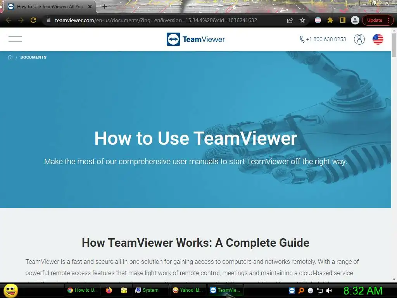The width and height of the screenshot is (397, 298).
Task: Open the volume speaker tray icon
Action: point(329,291)
